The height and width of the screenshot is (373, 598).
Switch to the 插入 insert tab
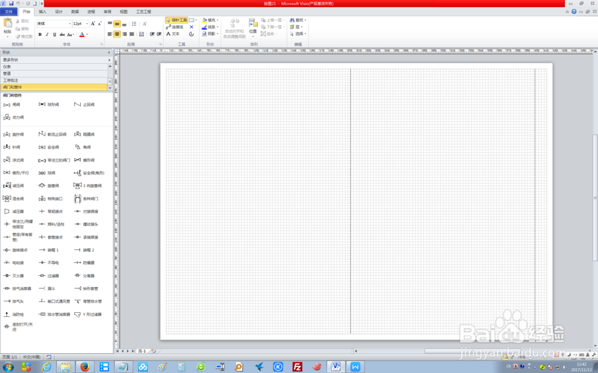pos(42,12)
